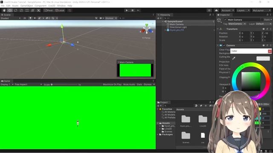Toggle Pivot/Center handle position
Screen dimensions: 273x153
coord(48,10)
